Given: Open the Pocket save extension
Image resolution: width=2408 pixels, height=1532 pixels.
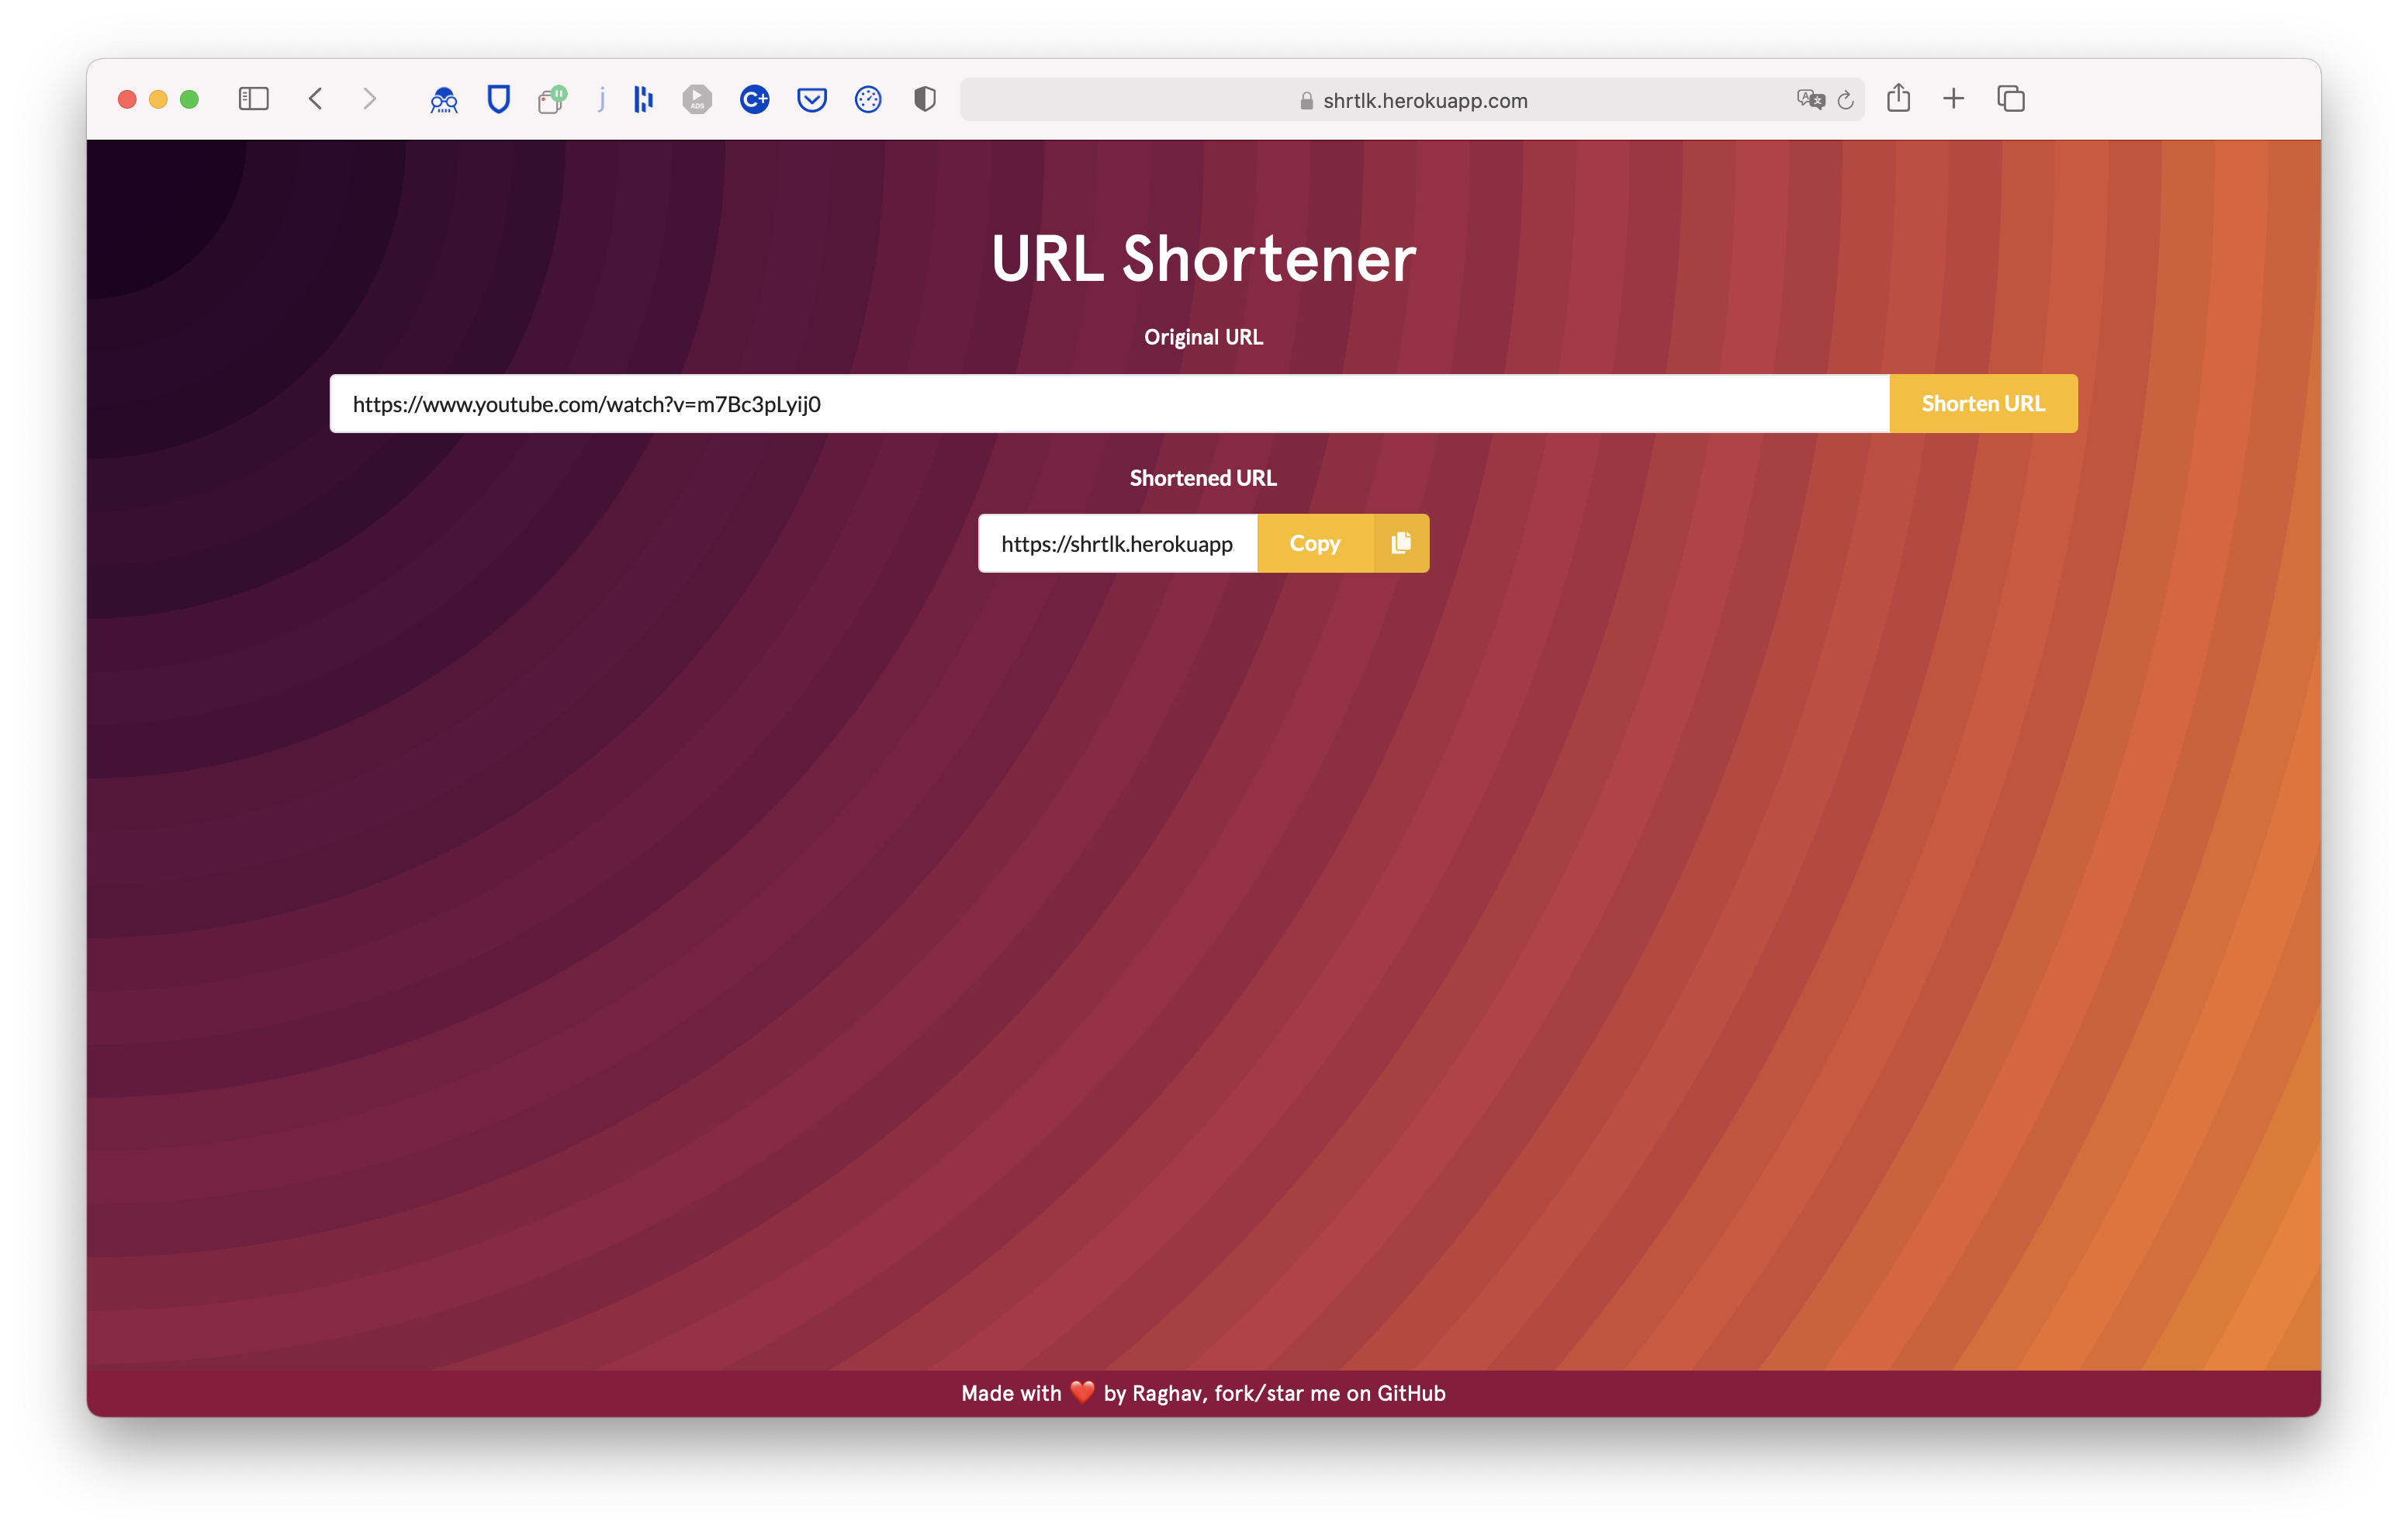Looking at the screenshot, I should (x=811, y=99).
